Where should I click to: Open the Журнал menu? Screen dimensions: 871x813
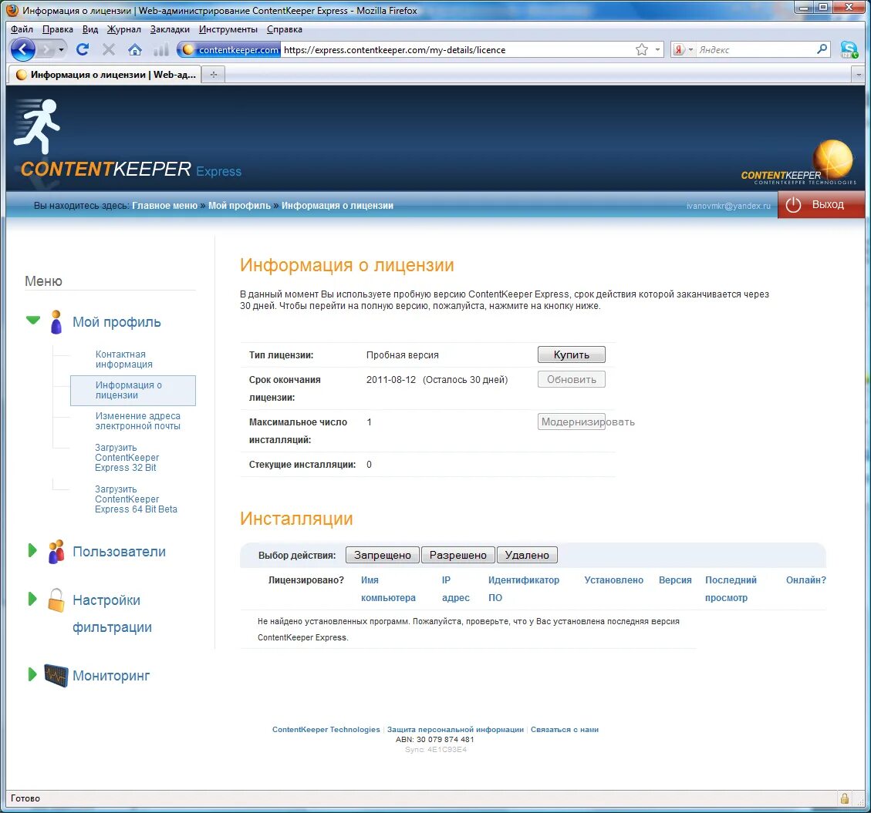(x=124, y=29)
